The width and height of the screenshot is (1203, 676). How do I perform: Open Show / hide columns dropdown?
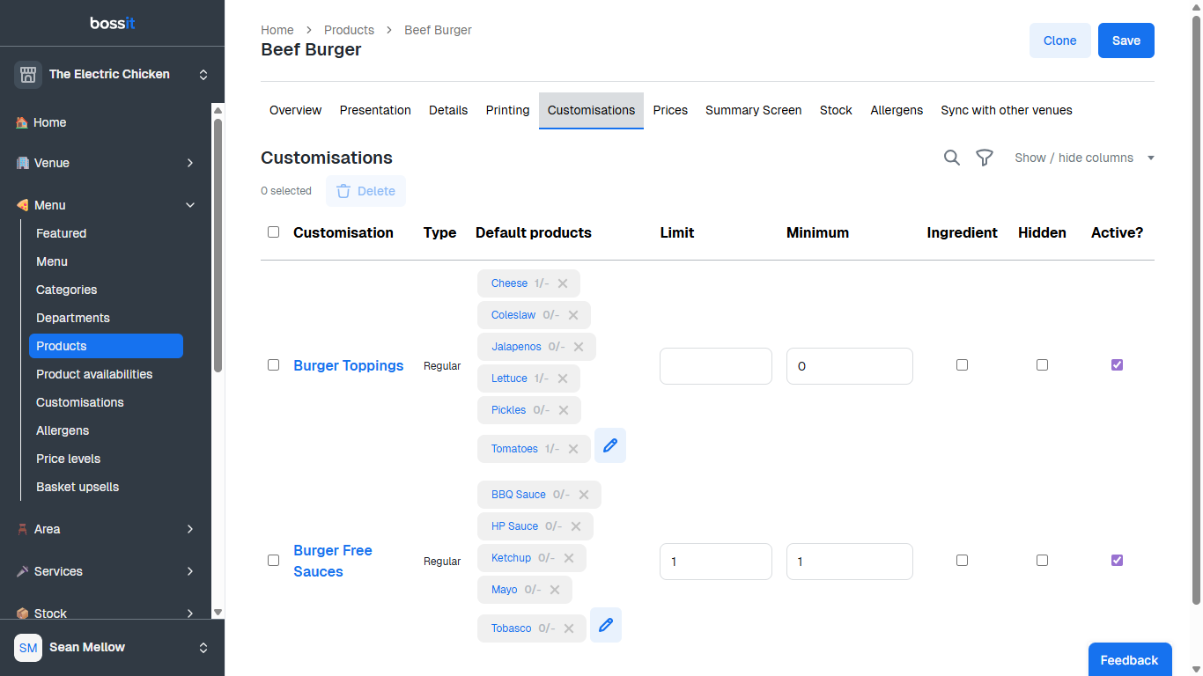[x=1084, y=158]
